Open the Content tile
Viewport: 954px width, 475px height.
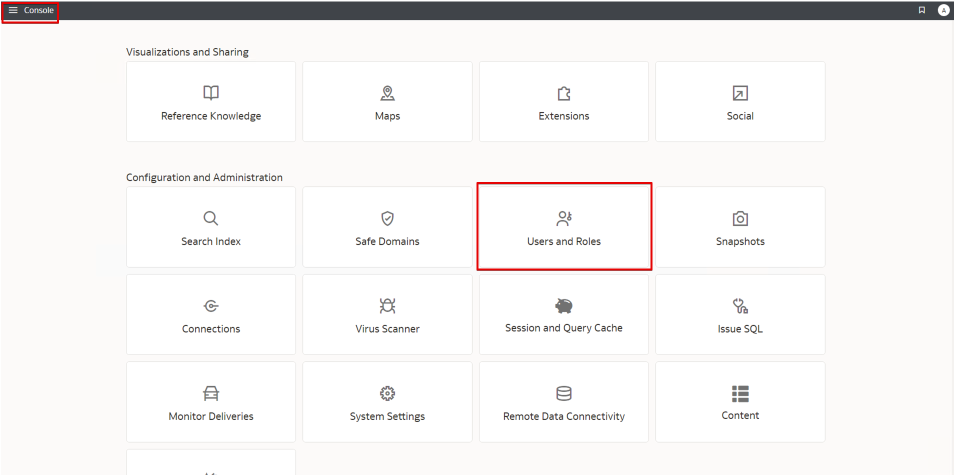click(x=740, y=402)
